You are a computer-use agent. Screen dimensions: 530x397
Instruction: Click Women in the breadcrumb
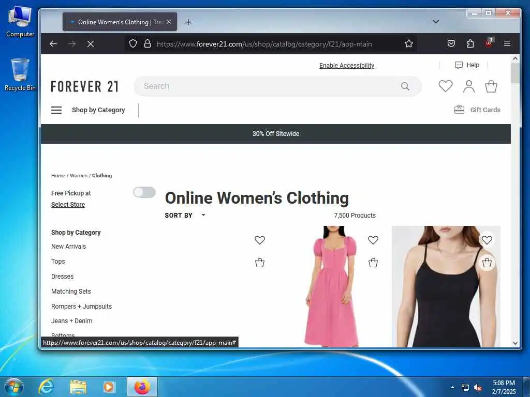coord(79,176)
